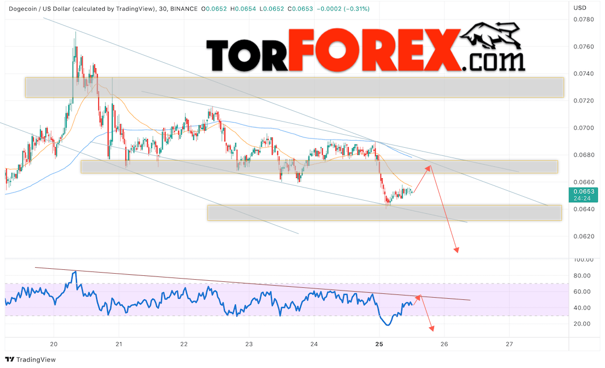Click the close value C0.0653
The image size is (605, 368).
click(300, 9)
